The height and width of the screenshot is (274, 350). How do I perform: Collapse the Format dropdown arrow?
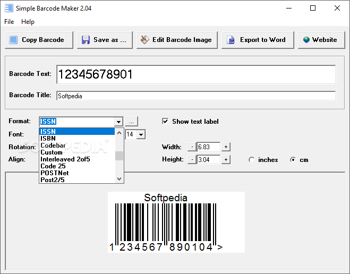(118, 122)
